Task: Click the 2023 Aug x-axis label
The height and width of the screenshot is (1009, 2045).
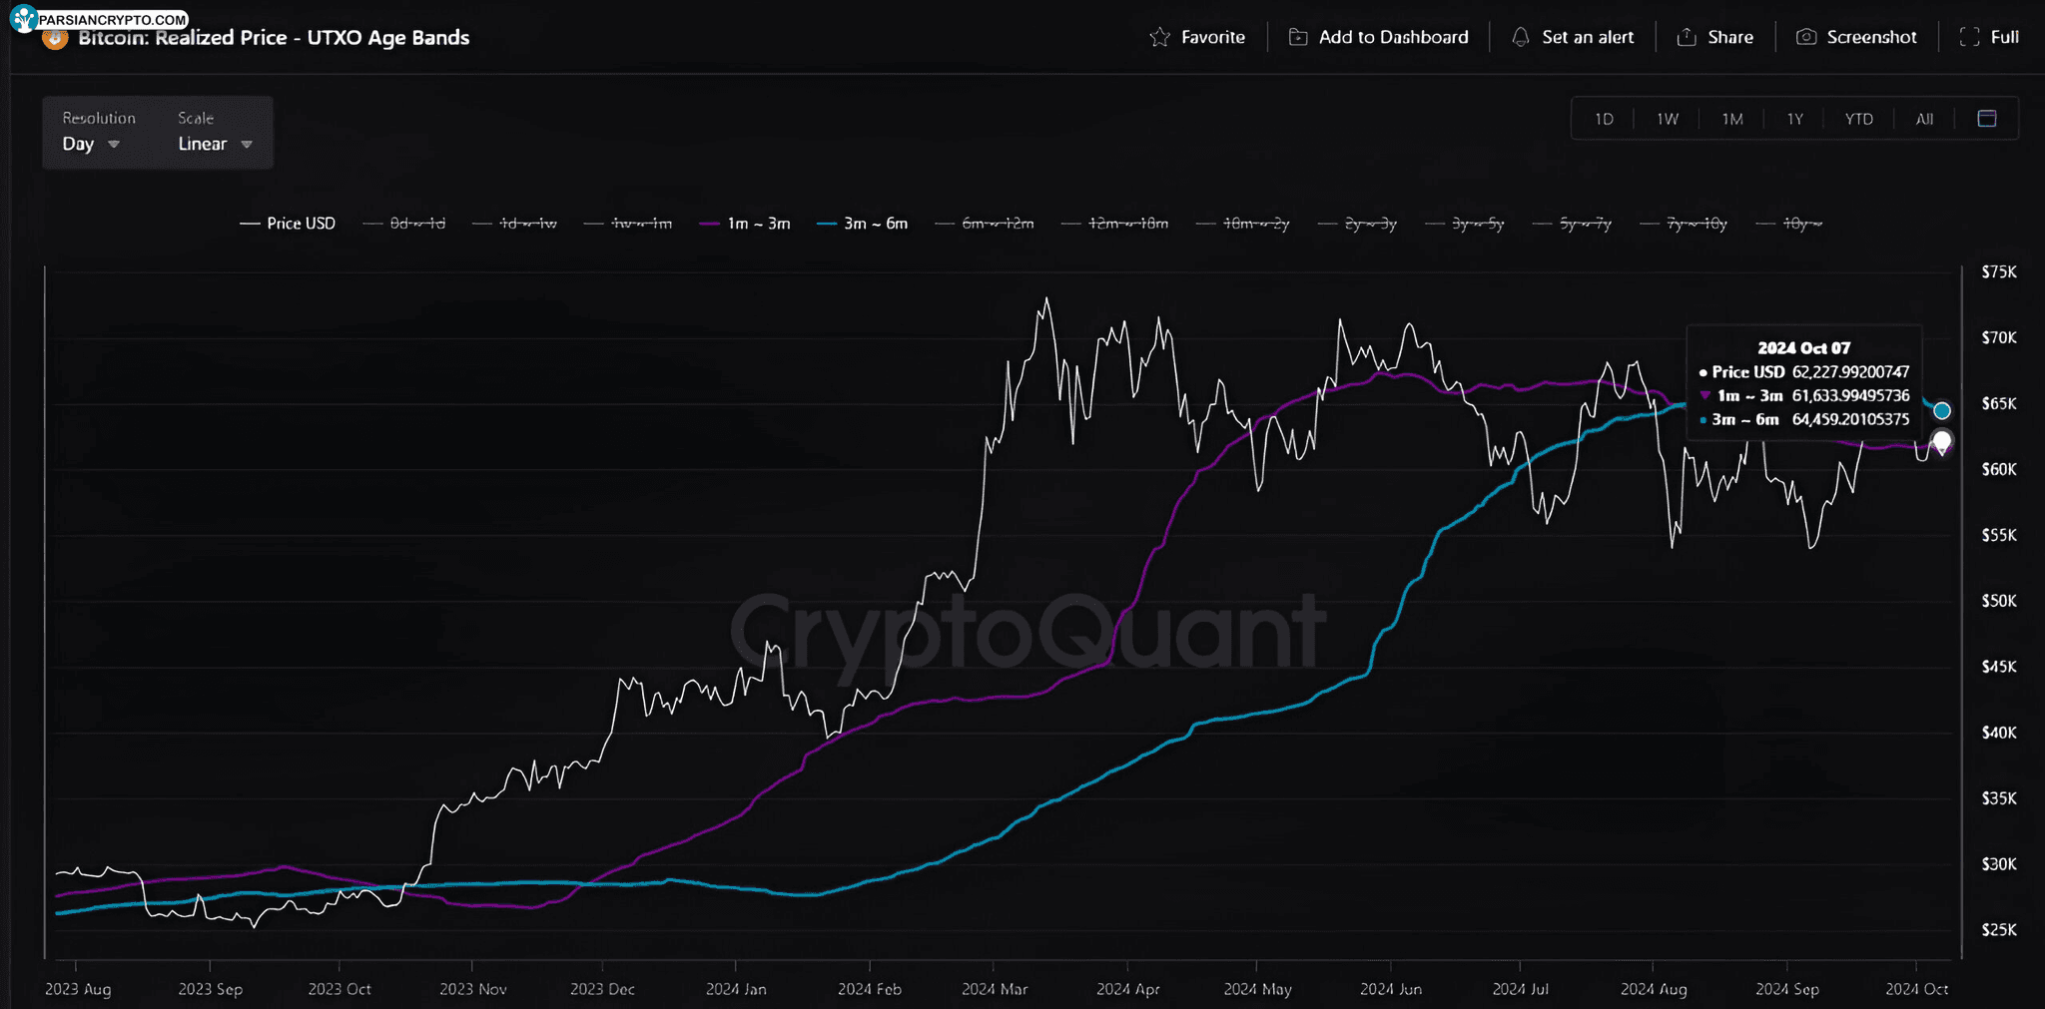Action: tap(78, 989)
